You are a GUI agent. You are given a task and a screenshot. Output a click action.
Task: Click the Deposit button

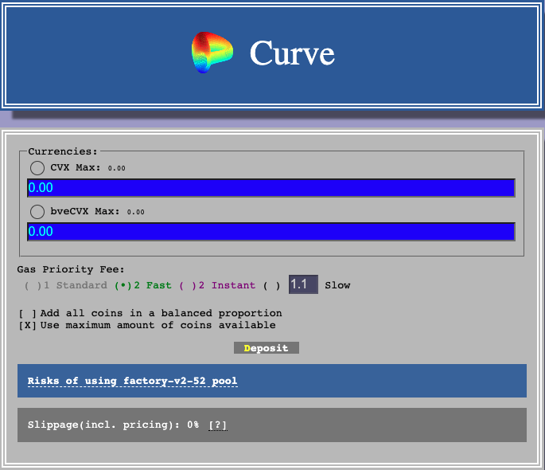click(x=267, y=348)
